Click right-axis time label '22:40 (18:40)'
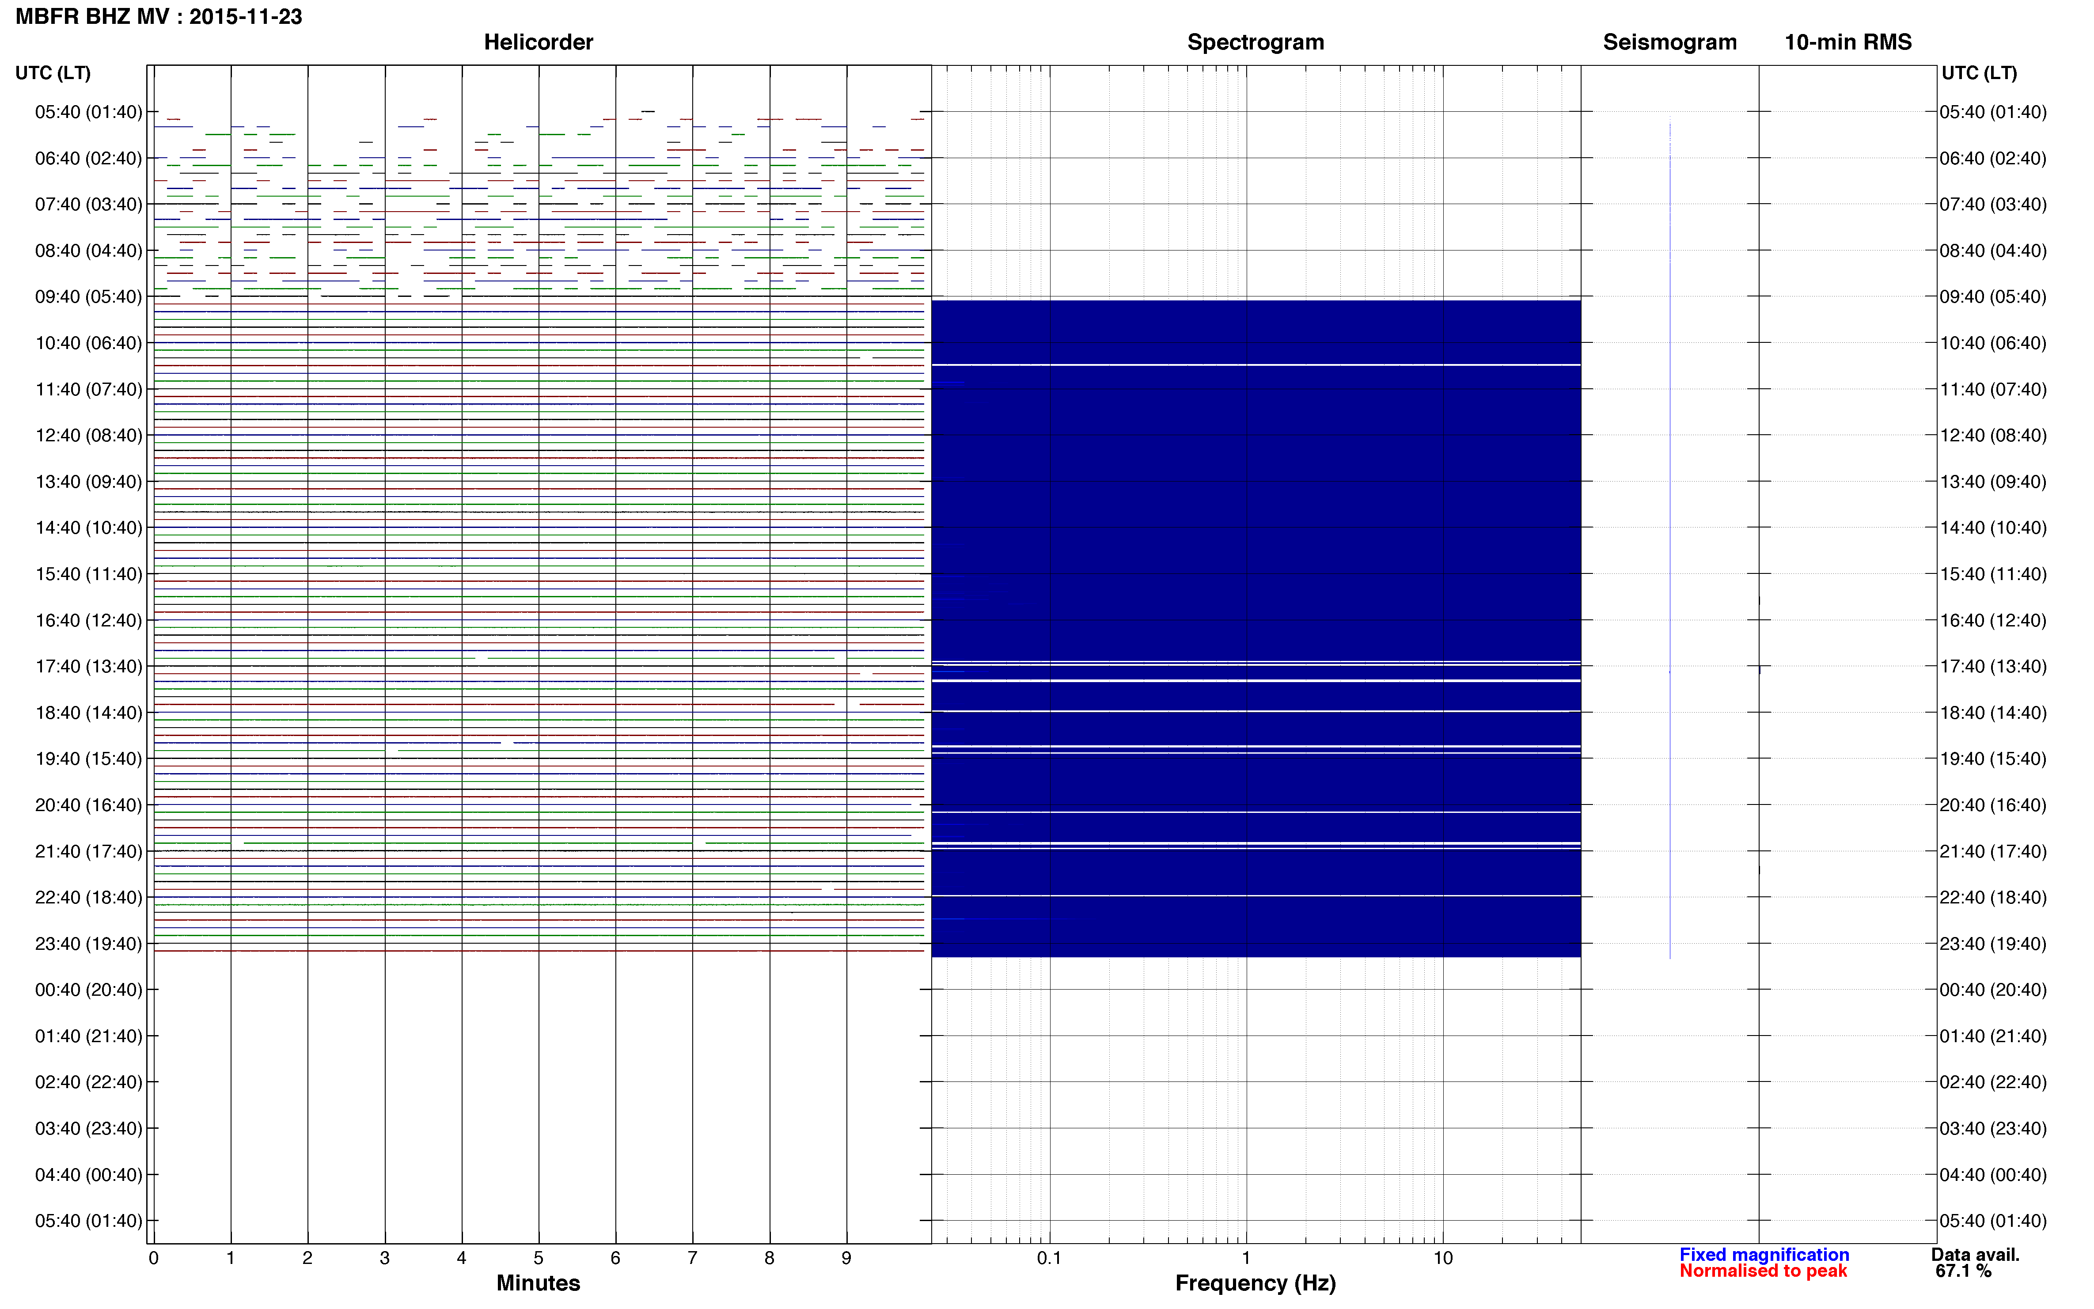This screenshot has height=1309, width=2094. 1993,897
